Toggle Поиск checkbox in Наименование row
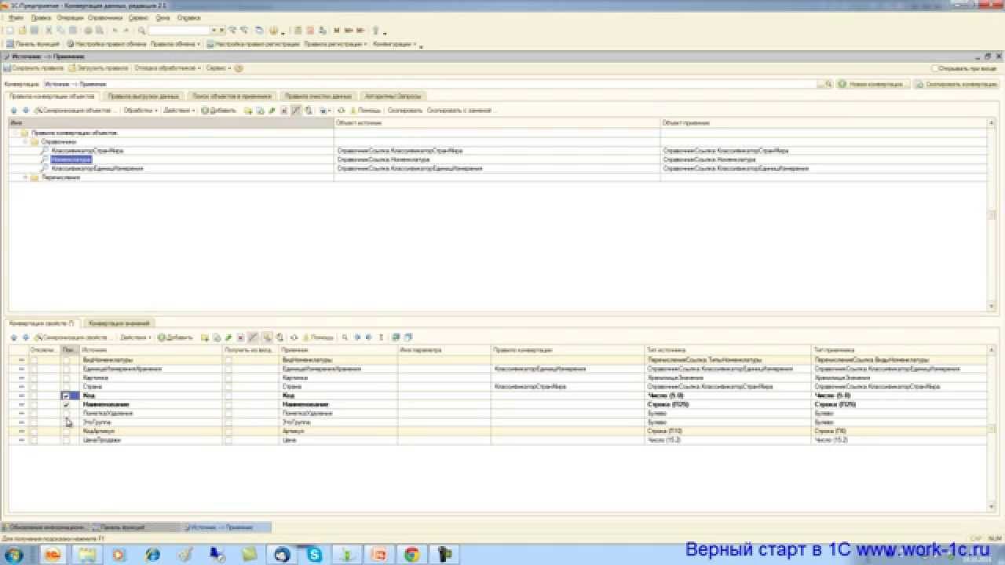 click(66, 404)
